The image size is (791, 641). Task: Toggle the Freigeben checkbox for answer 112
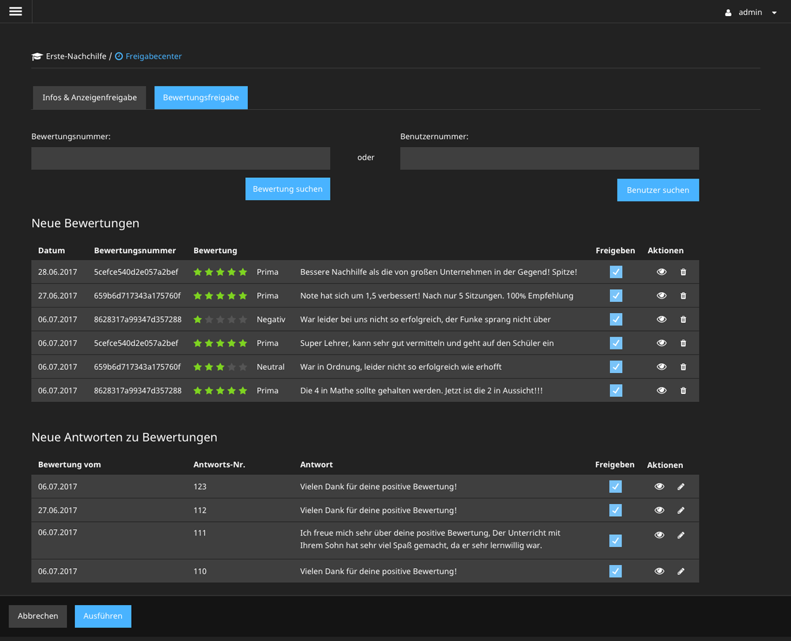(615, 510)
